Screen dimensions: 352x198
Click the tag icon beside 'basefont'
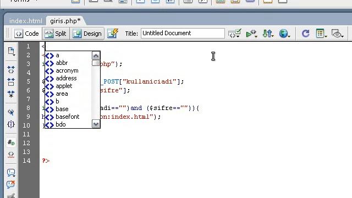(50, 117)
